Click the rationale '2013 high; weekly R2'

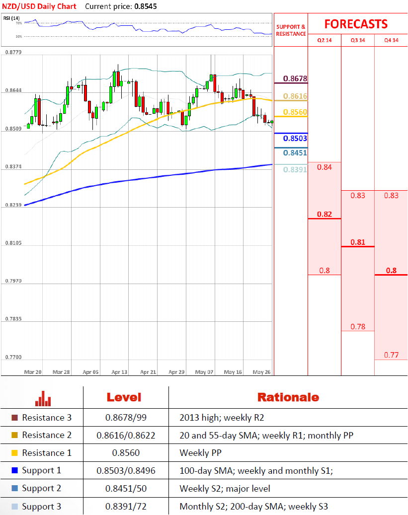pos(222,418)
